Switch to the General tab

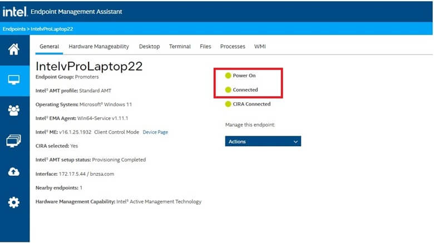point(49,47)
